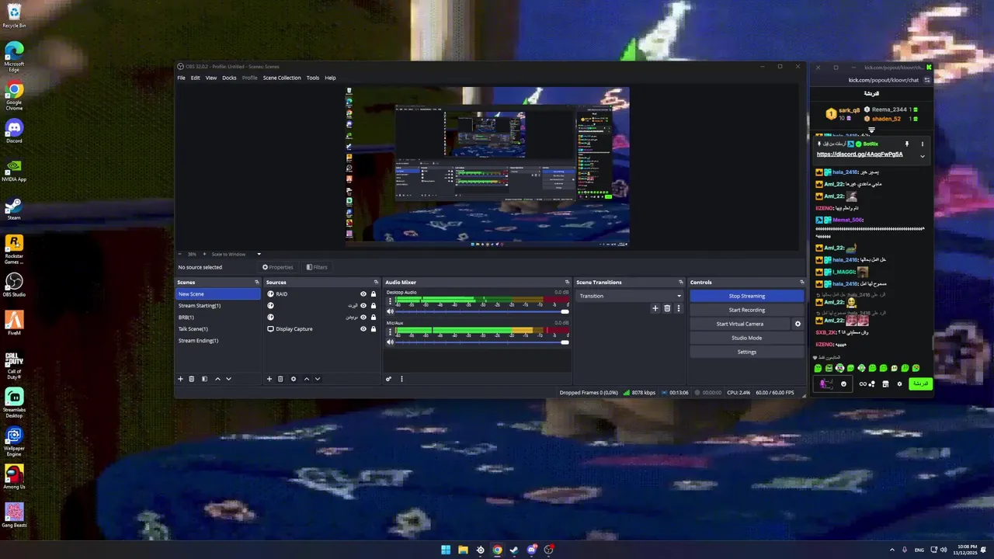This screenshot has width=994, height=559.
Task: Adjust the Mic/Aux volume slider
Action: pyautogui.click(x=482, y=342)
